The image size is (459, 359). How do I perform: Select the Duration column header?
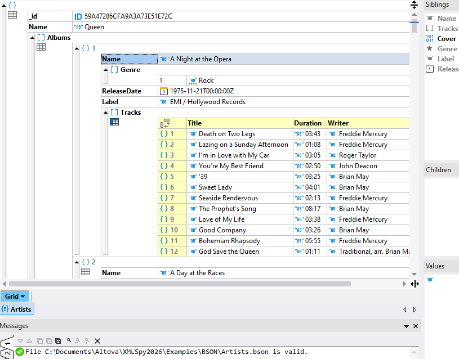(x=308, y=123)
